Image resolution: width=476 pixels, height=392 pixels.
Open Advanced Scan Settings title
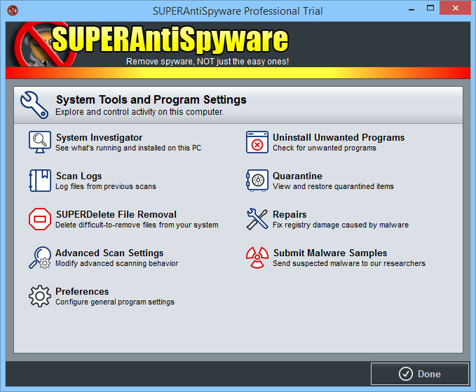pyautogui.click(x=109, y=253)
